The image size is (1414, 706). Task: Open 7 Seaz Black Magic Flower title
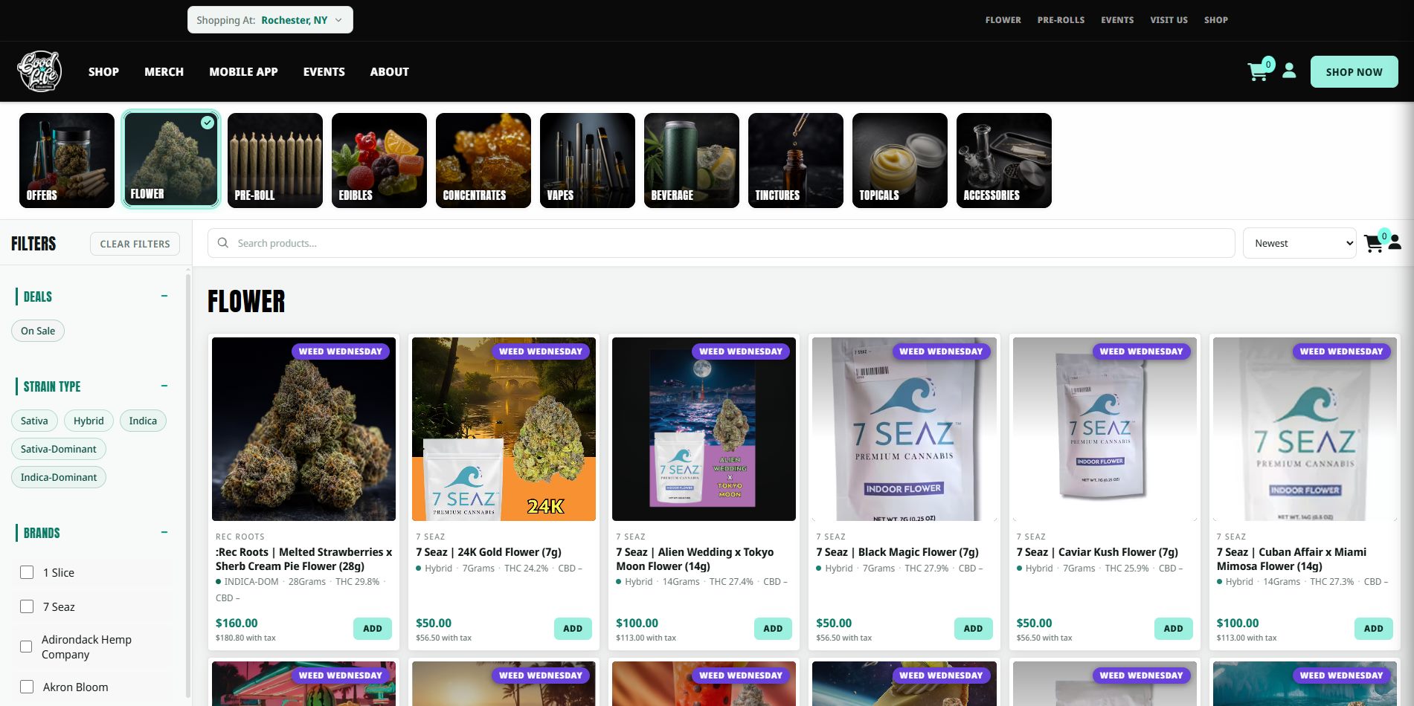point(897,552)
